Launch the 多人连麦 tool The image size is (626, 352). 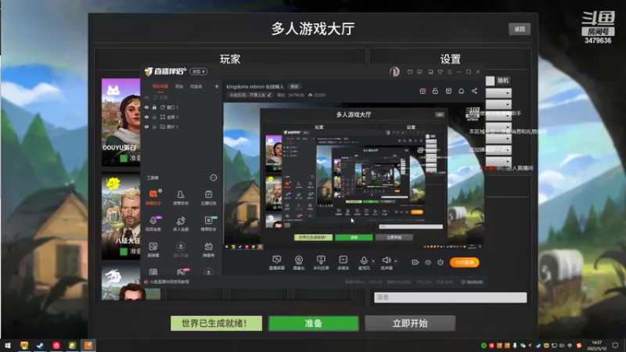[181, 224]
